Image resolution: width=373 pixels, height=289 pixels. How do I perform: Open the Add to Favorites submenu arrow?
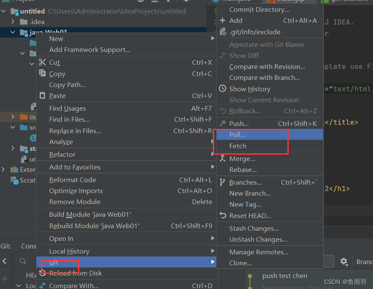point(213,167)
